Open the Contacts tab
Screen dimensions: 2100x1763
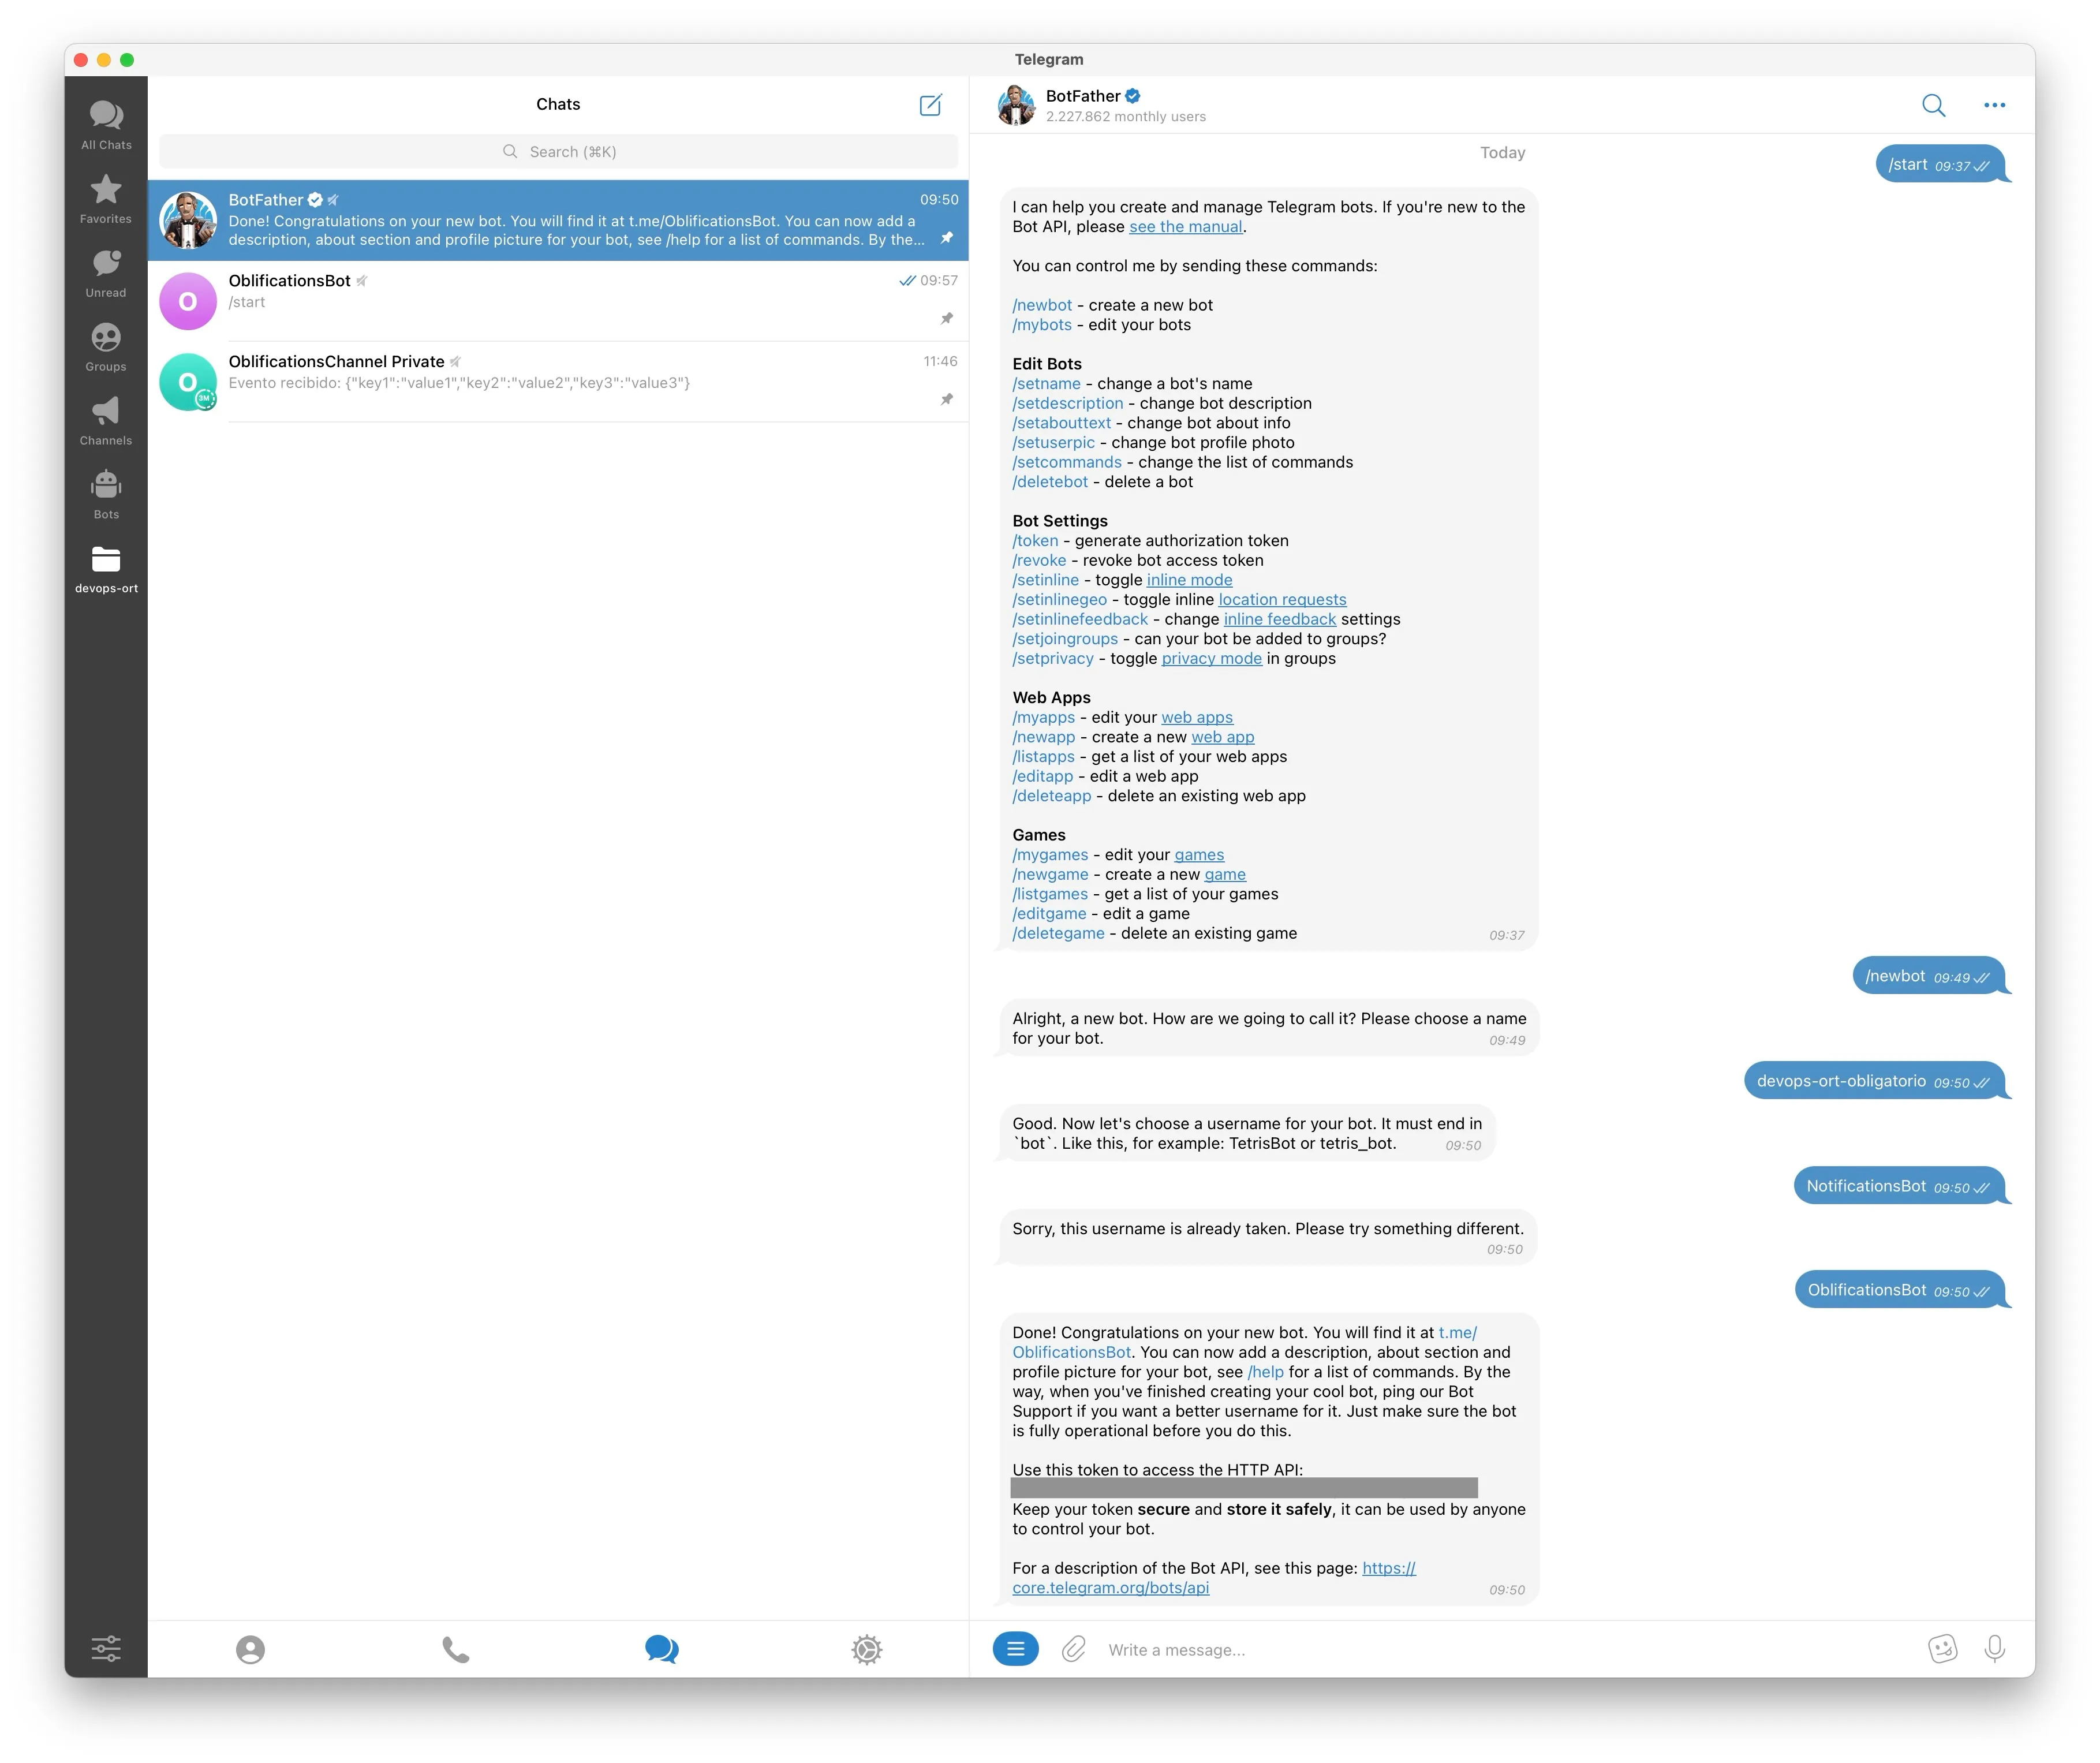(x=250, y=1649)
